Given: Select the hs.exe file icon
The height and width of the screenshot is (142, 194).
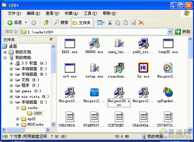Looking at the screenshot, I should (x=143, y=67).
